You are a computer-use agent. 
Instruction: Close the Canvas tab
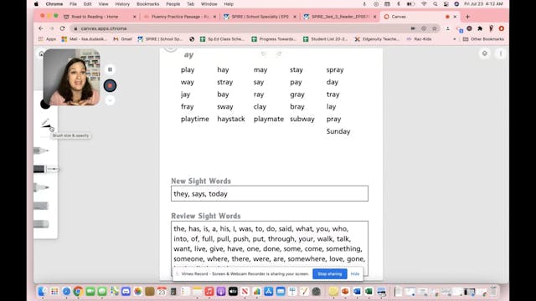click(455, 17)
